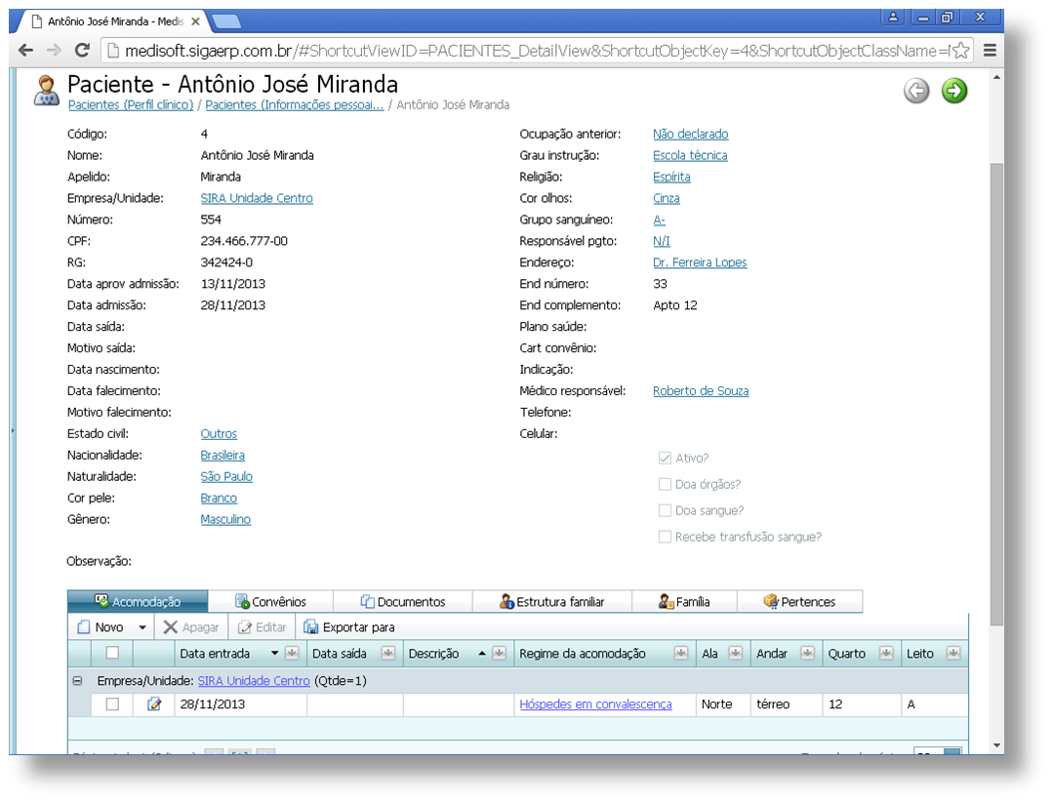Click browser back arrow
This screenshot has height=803, width=1052.
(25, 51)
